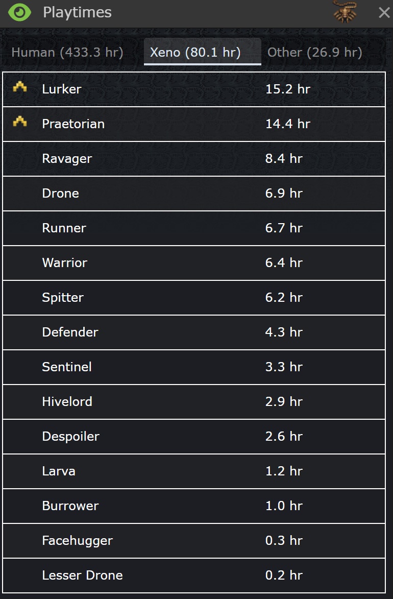The width and height of the screenshot is (393, 599).
Task: Click the Hivelord row
Action: pos(194,402)
